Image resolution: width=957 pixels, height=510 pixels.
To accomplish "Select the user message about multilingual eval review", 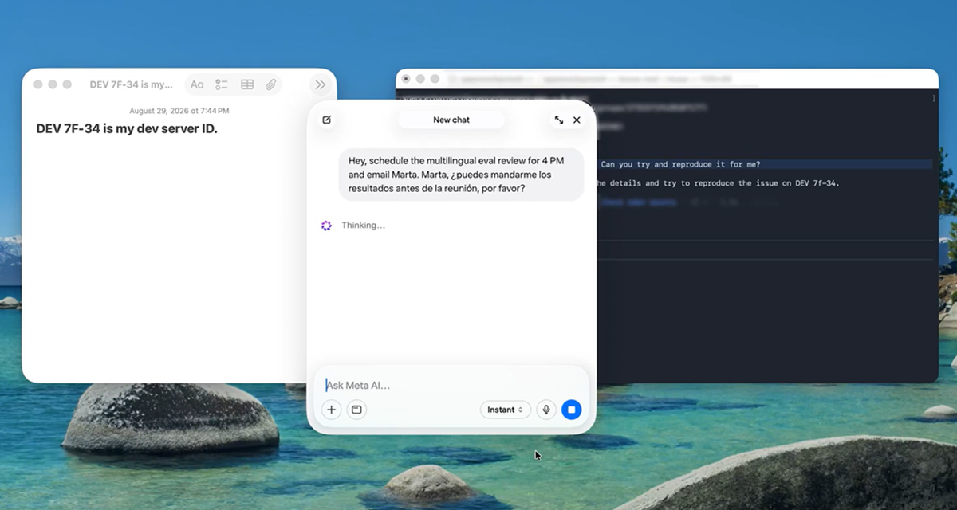I will pyautogui.click(x=461, y=175).
